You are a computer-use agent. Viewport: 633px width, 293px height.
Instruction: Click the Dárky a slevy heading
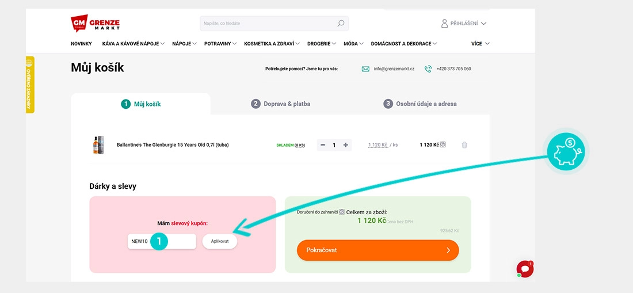coord(113,187)
